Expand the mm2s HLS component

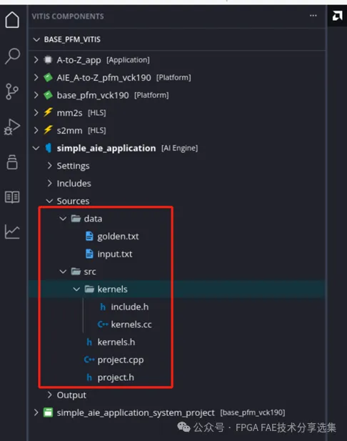tap(36, 113)
